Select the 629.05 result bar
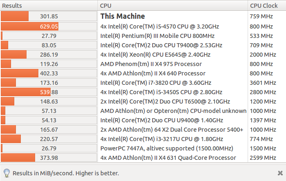This screenshot has height=181, width=286. 49,26
